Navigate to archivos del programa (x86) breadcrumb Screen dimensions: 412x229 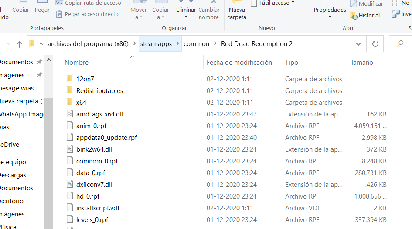[88, 44]
